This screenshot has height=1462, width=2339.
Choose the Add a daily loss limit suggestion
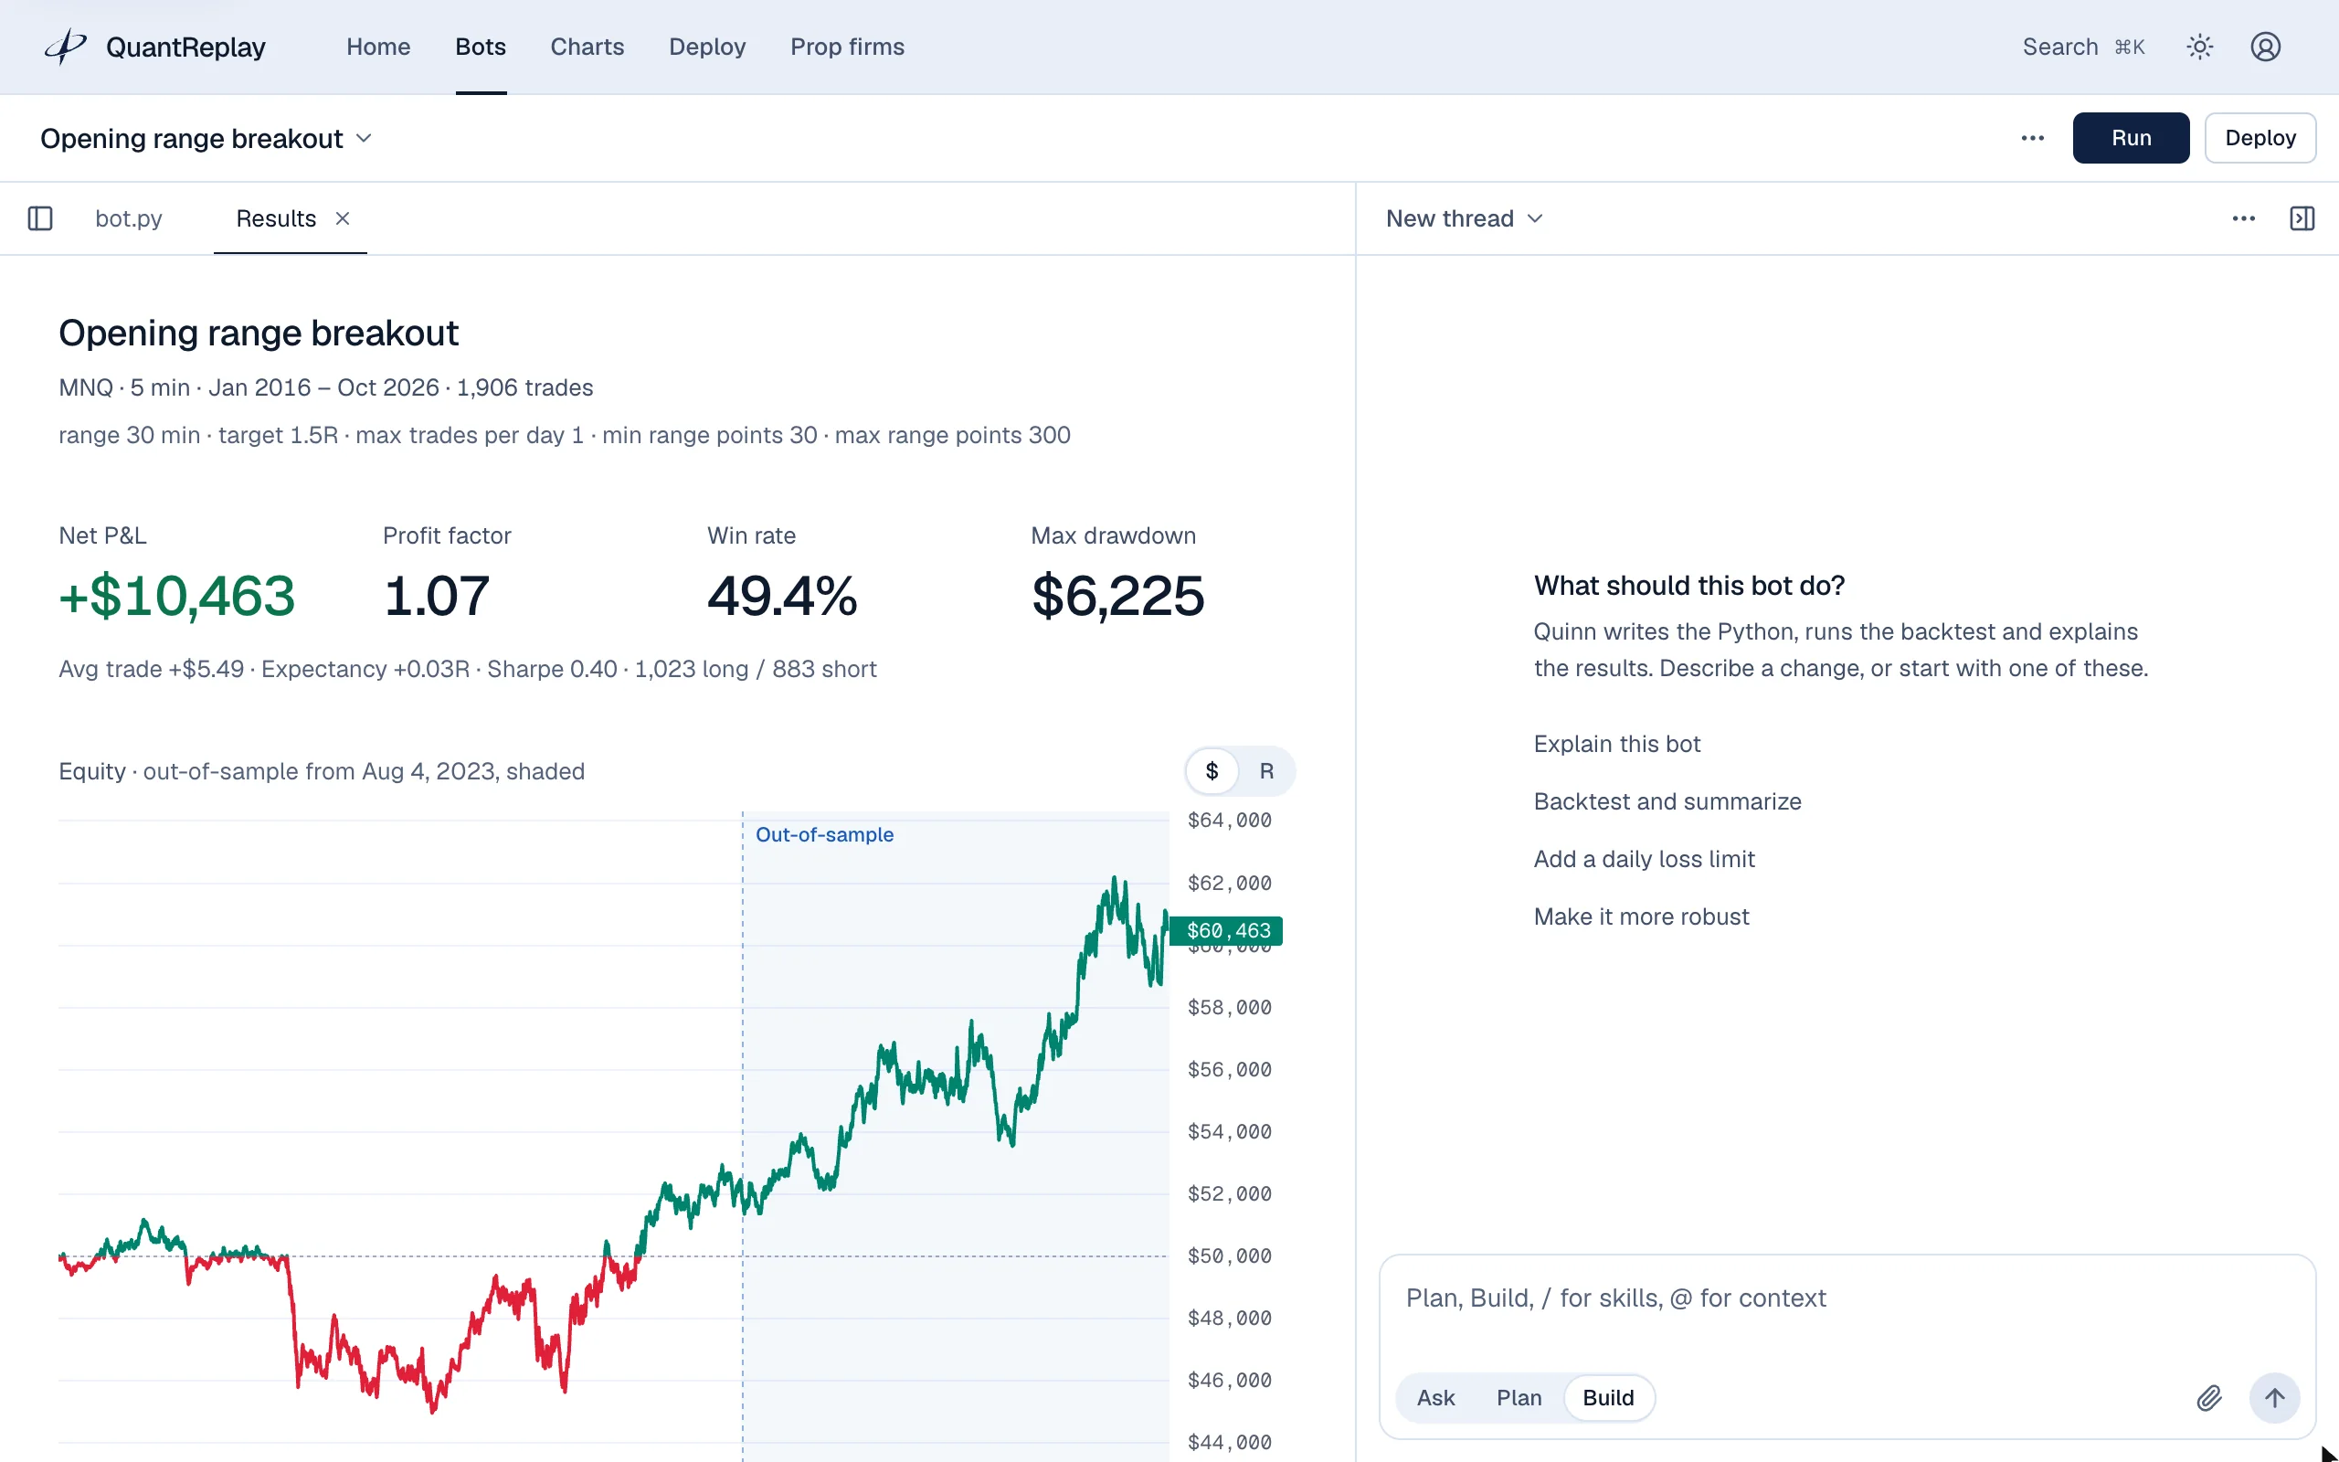[x=1643, y=860]
